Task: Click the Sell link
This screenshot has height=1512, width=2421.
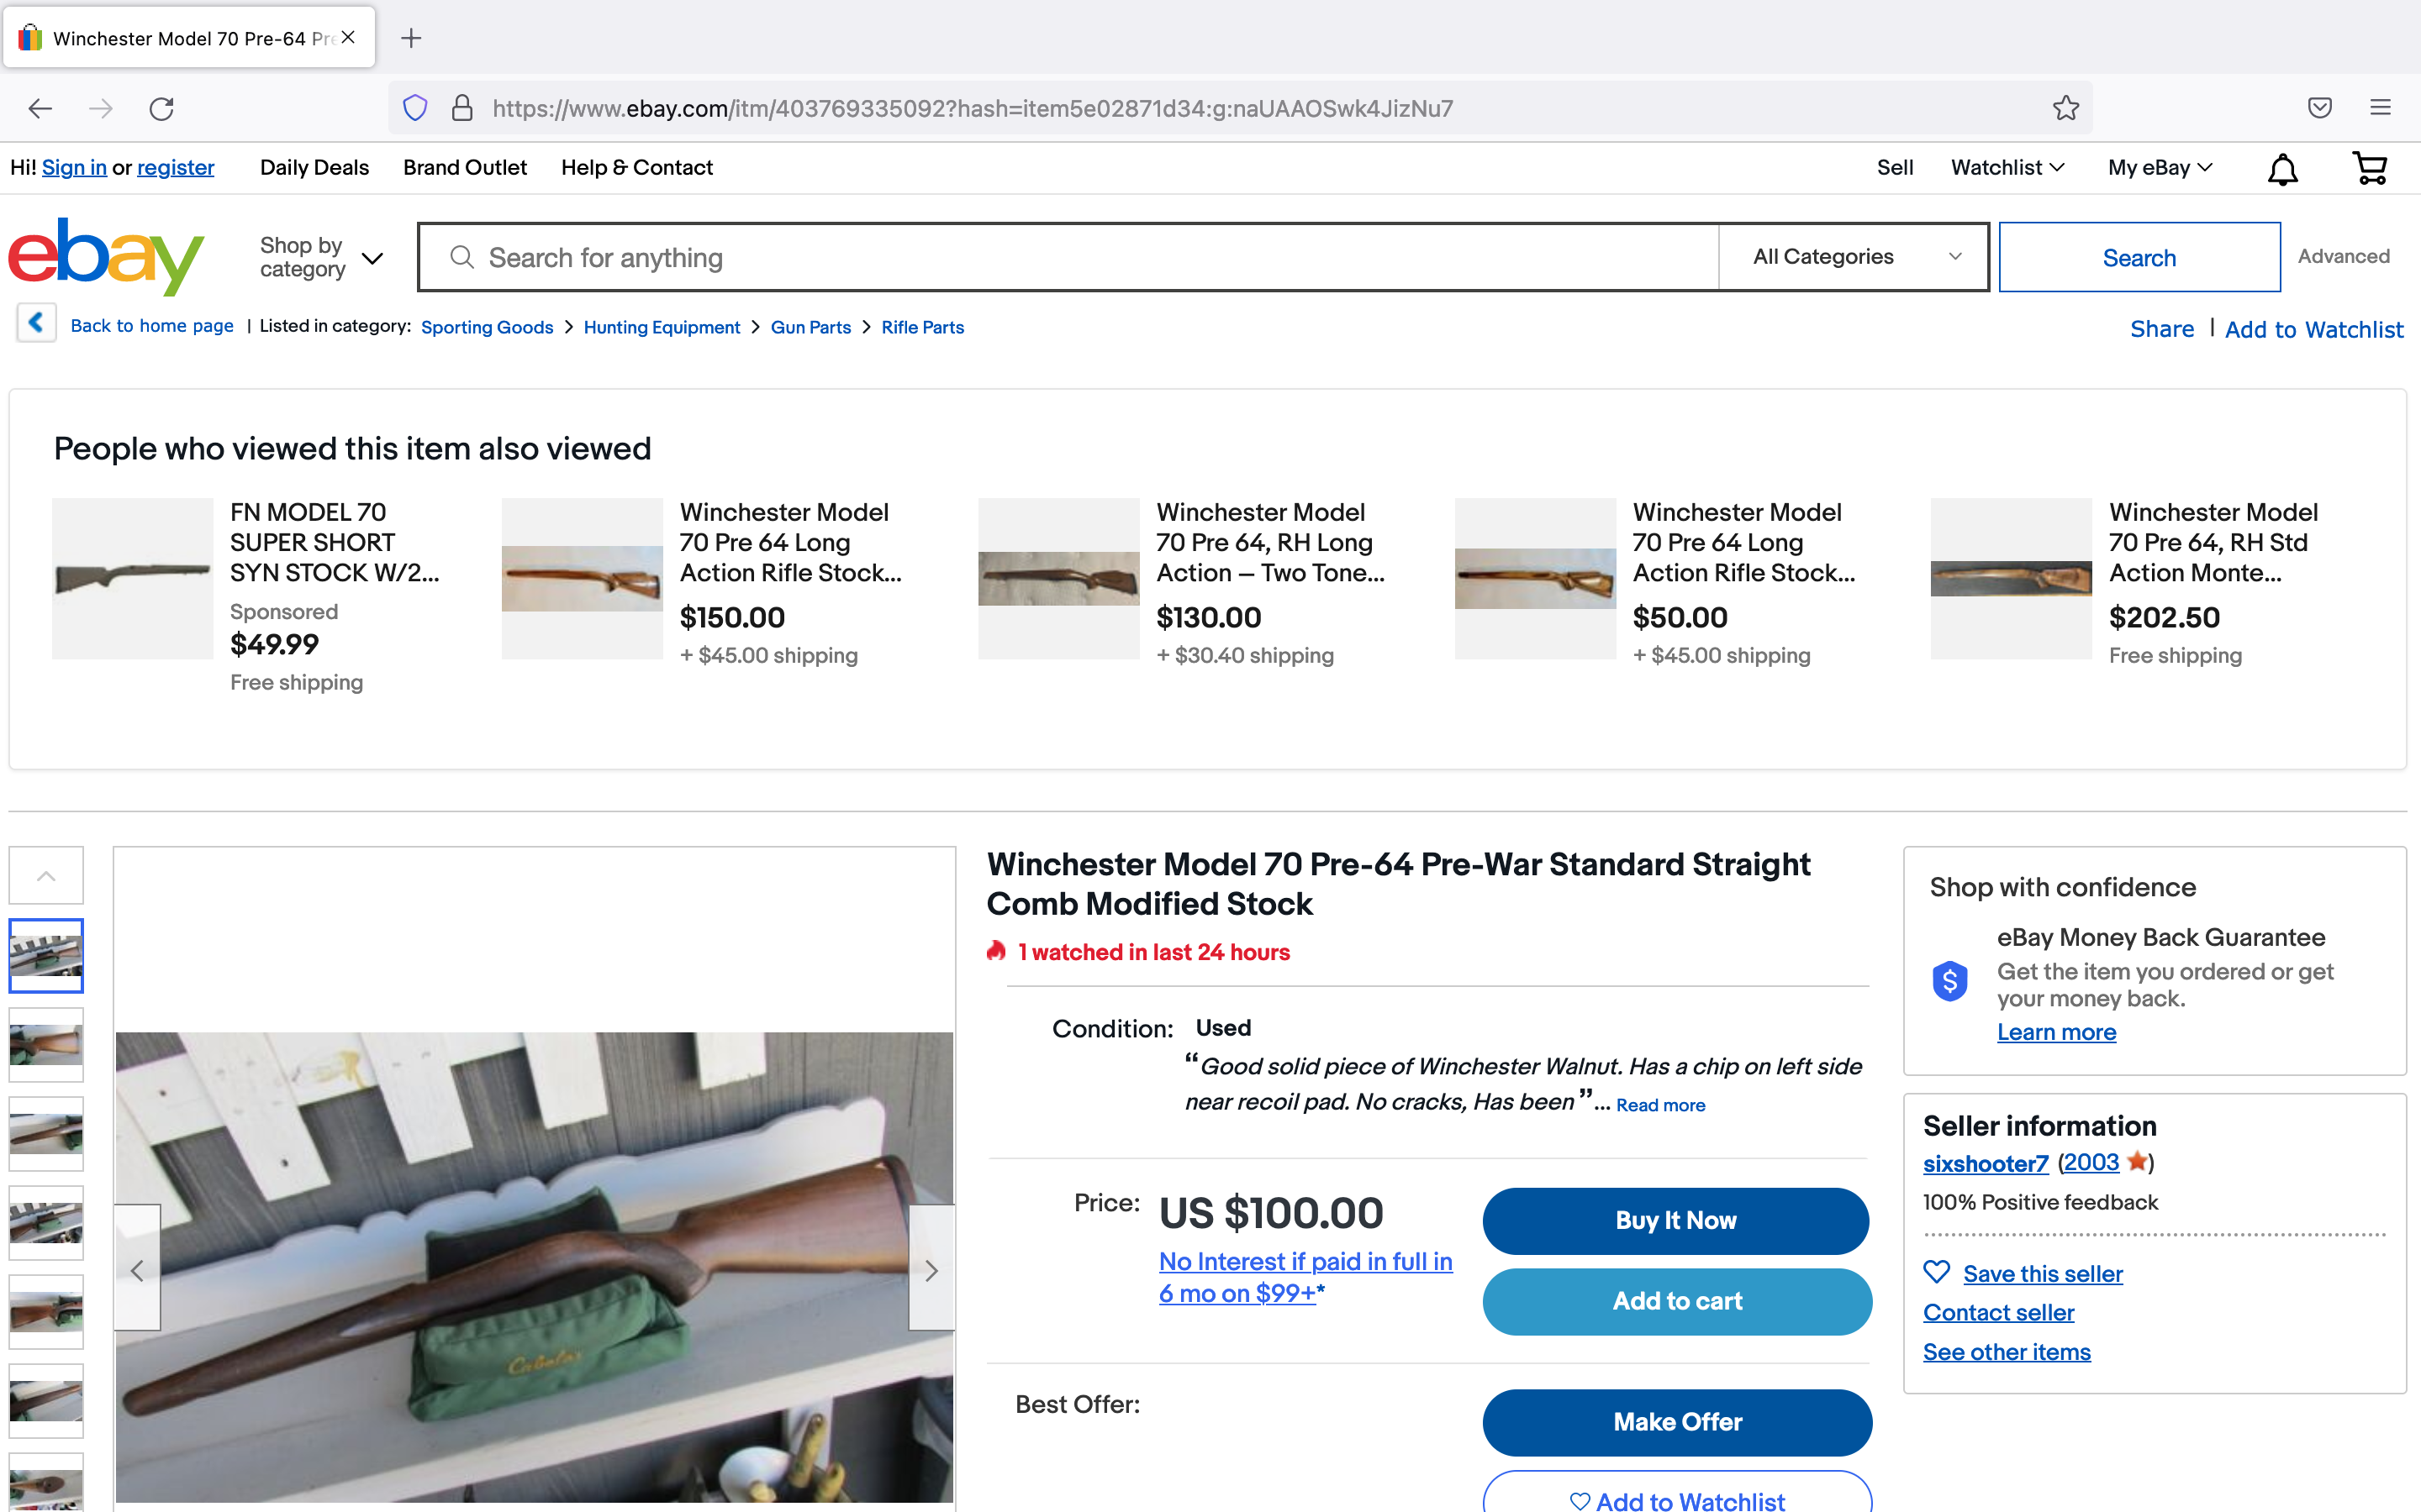Action: tap(1895, 168)
